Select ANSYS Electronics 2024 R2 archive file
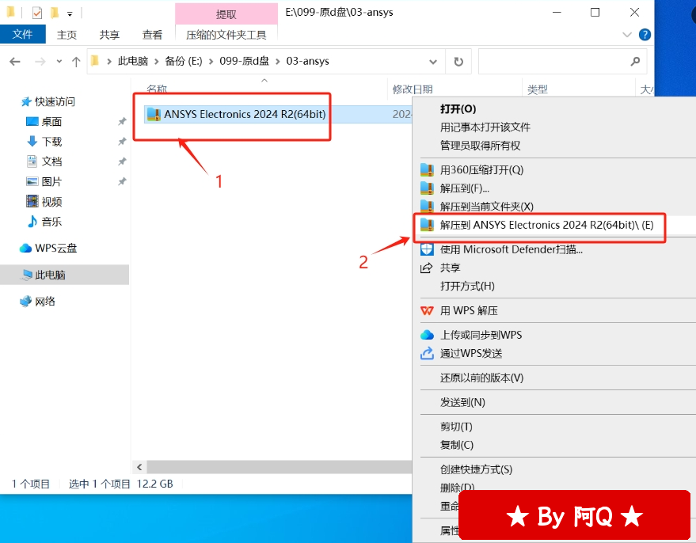The width and height of the screenshot is (696, 543). pos(244,114)
